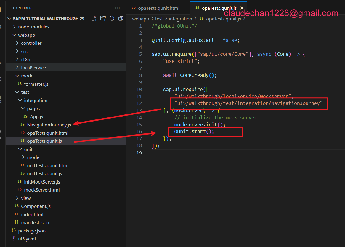Viewport: 345px width, 247px height.
Task: Open Component.js from the Explorer
Action: tap(36, 206)
